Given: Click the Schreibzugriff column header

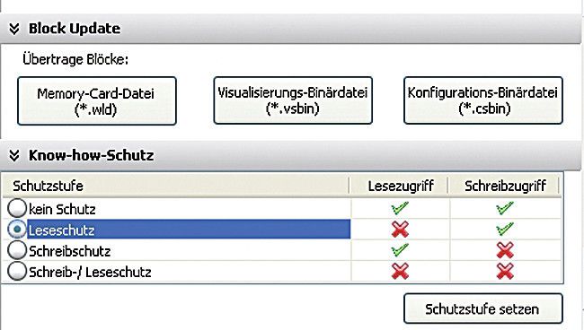Looking at the screenshot, I should (x=505, y=186).
